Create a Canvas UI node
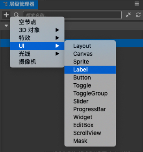143x152 pixels. point(90,54)
